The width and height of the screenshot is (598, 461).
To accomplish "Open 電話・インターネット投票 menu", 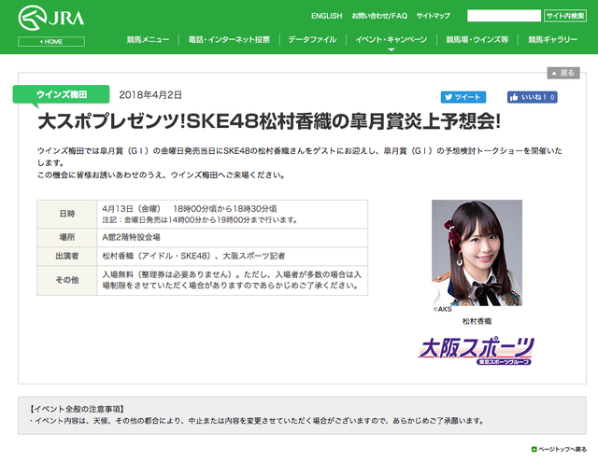I will (229, 39).
